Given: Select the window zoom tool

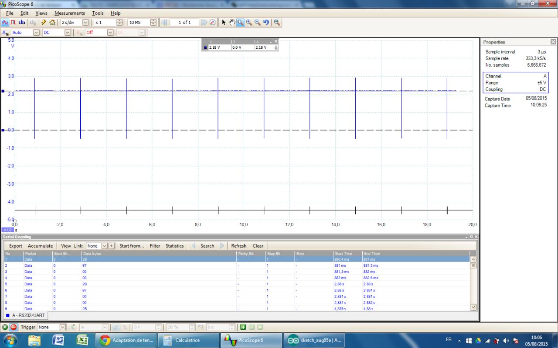Looking at the screenshot, I should click(240, 22).
